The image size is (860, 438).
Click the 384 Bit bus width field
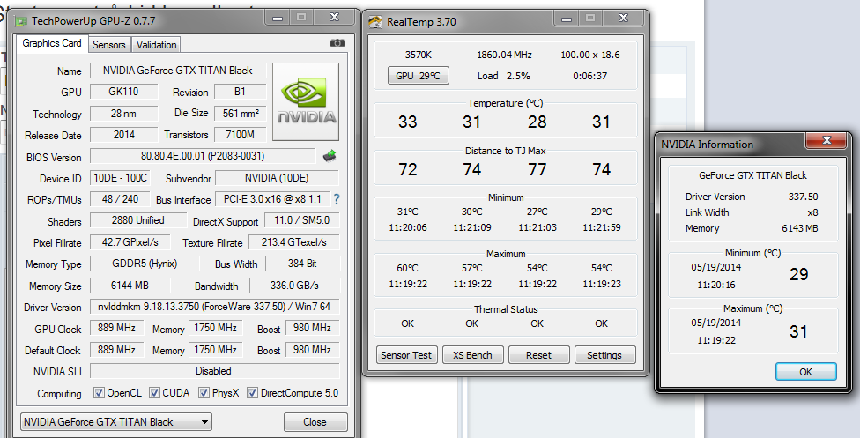click(302, 264)
